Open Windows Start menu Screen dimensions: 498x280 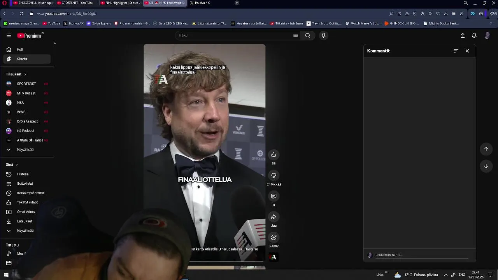pyautogui.click(x=6, y=275)
